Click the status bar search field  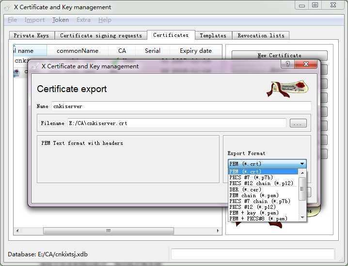pyautogui.click(x=253, y=254)
